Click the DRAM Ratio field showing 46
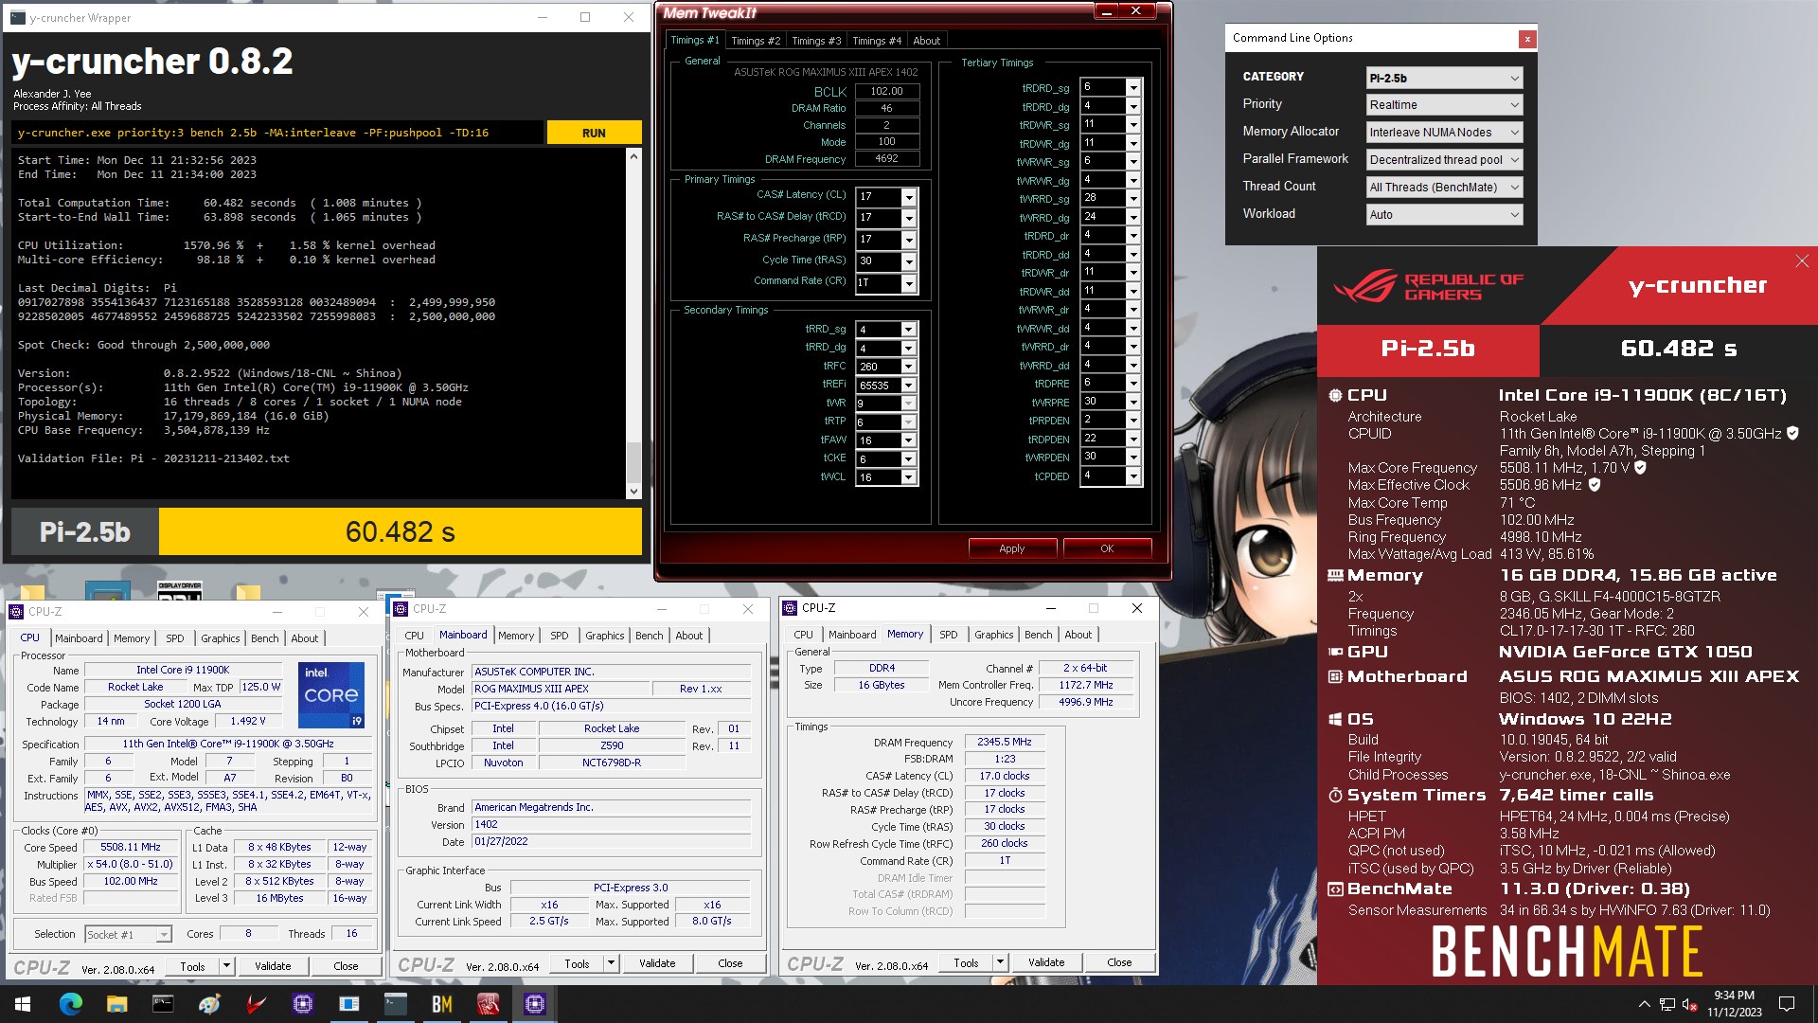This screenshot has width=1818, height=1023. pyautogui.click(x=887, y=108)
